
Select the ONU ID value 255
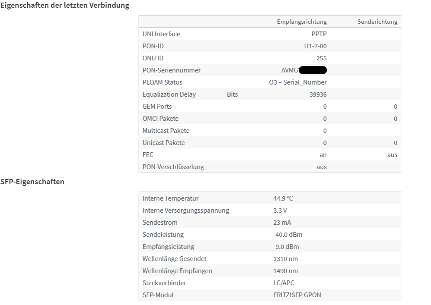321,58
